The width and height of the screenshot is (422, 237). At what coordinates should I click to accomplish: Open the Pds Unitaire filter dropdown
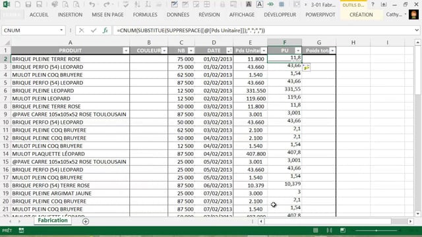pyautogui.click(x=264, y=51)
